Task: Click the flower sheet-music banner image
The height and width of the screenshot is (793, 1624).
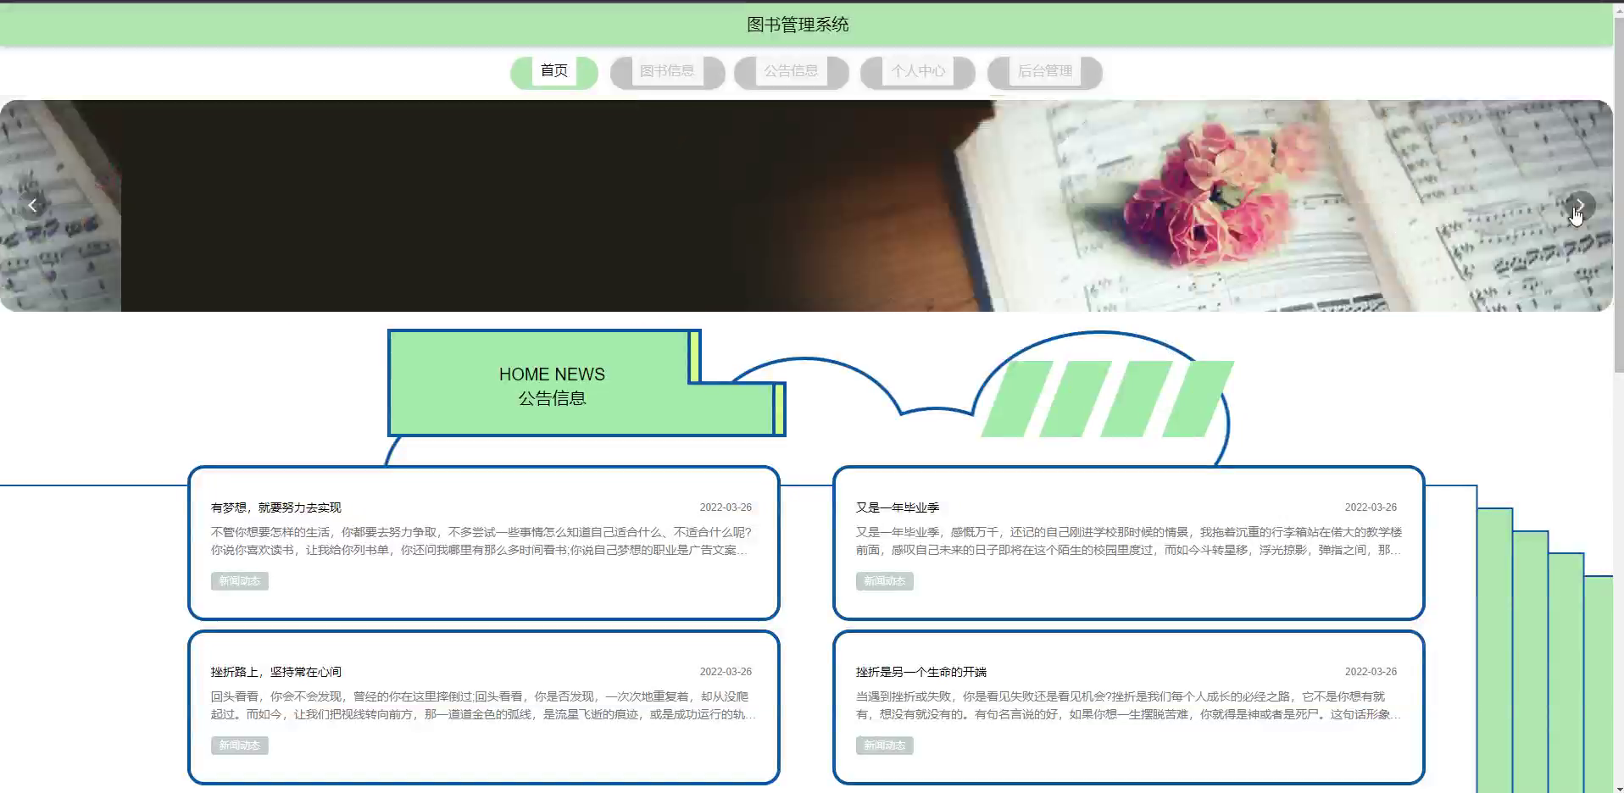Action: (x=806, y=206)
